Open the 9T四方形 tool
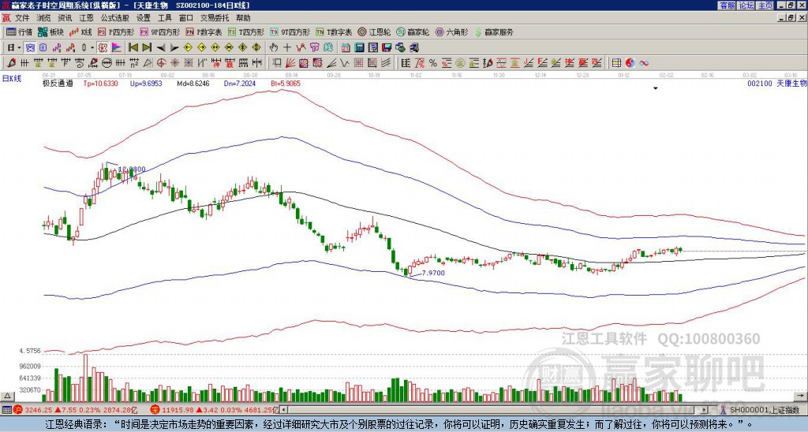The height and width of the screenshot is (432, 808). 290,32
